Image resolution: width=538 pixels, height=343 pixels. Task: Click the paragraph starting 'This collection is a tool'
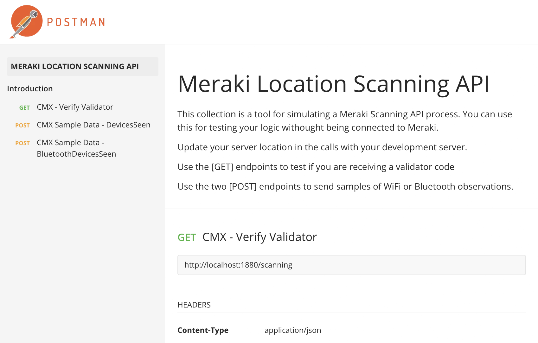(344, 121)
